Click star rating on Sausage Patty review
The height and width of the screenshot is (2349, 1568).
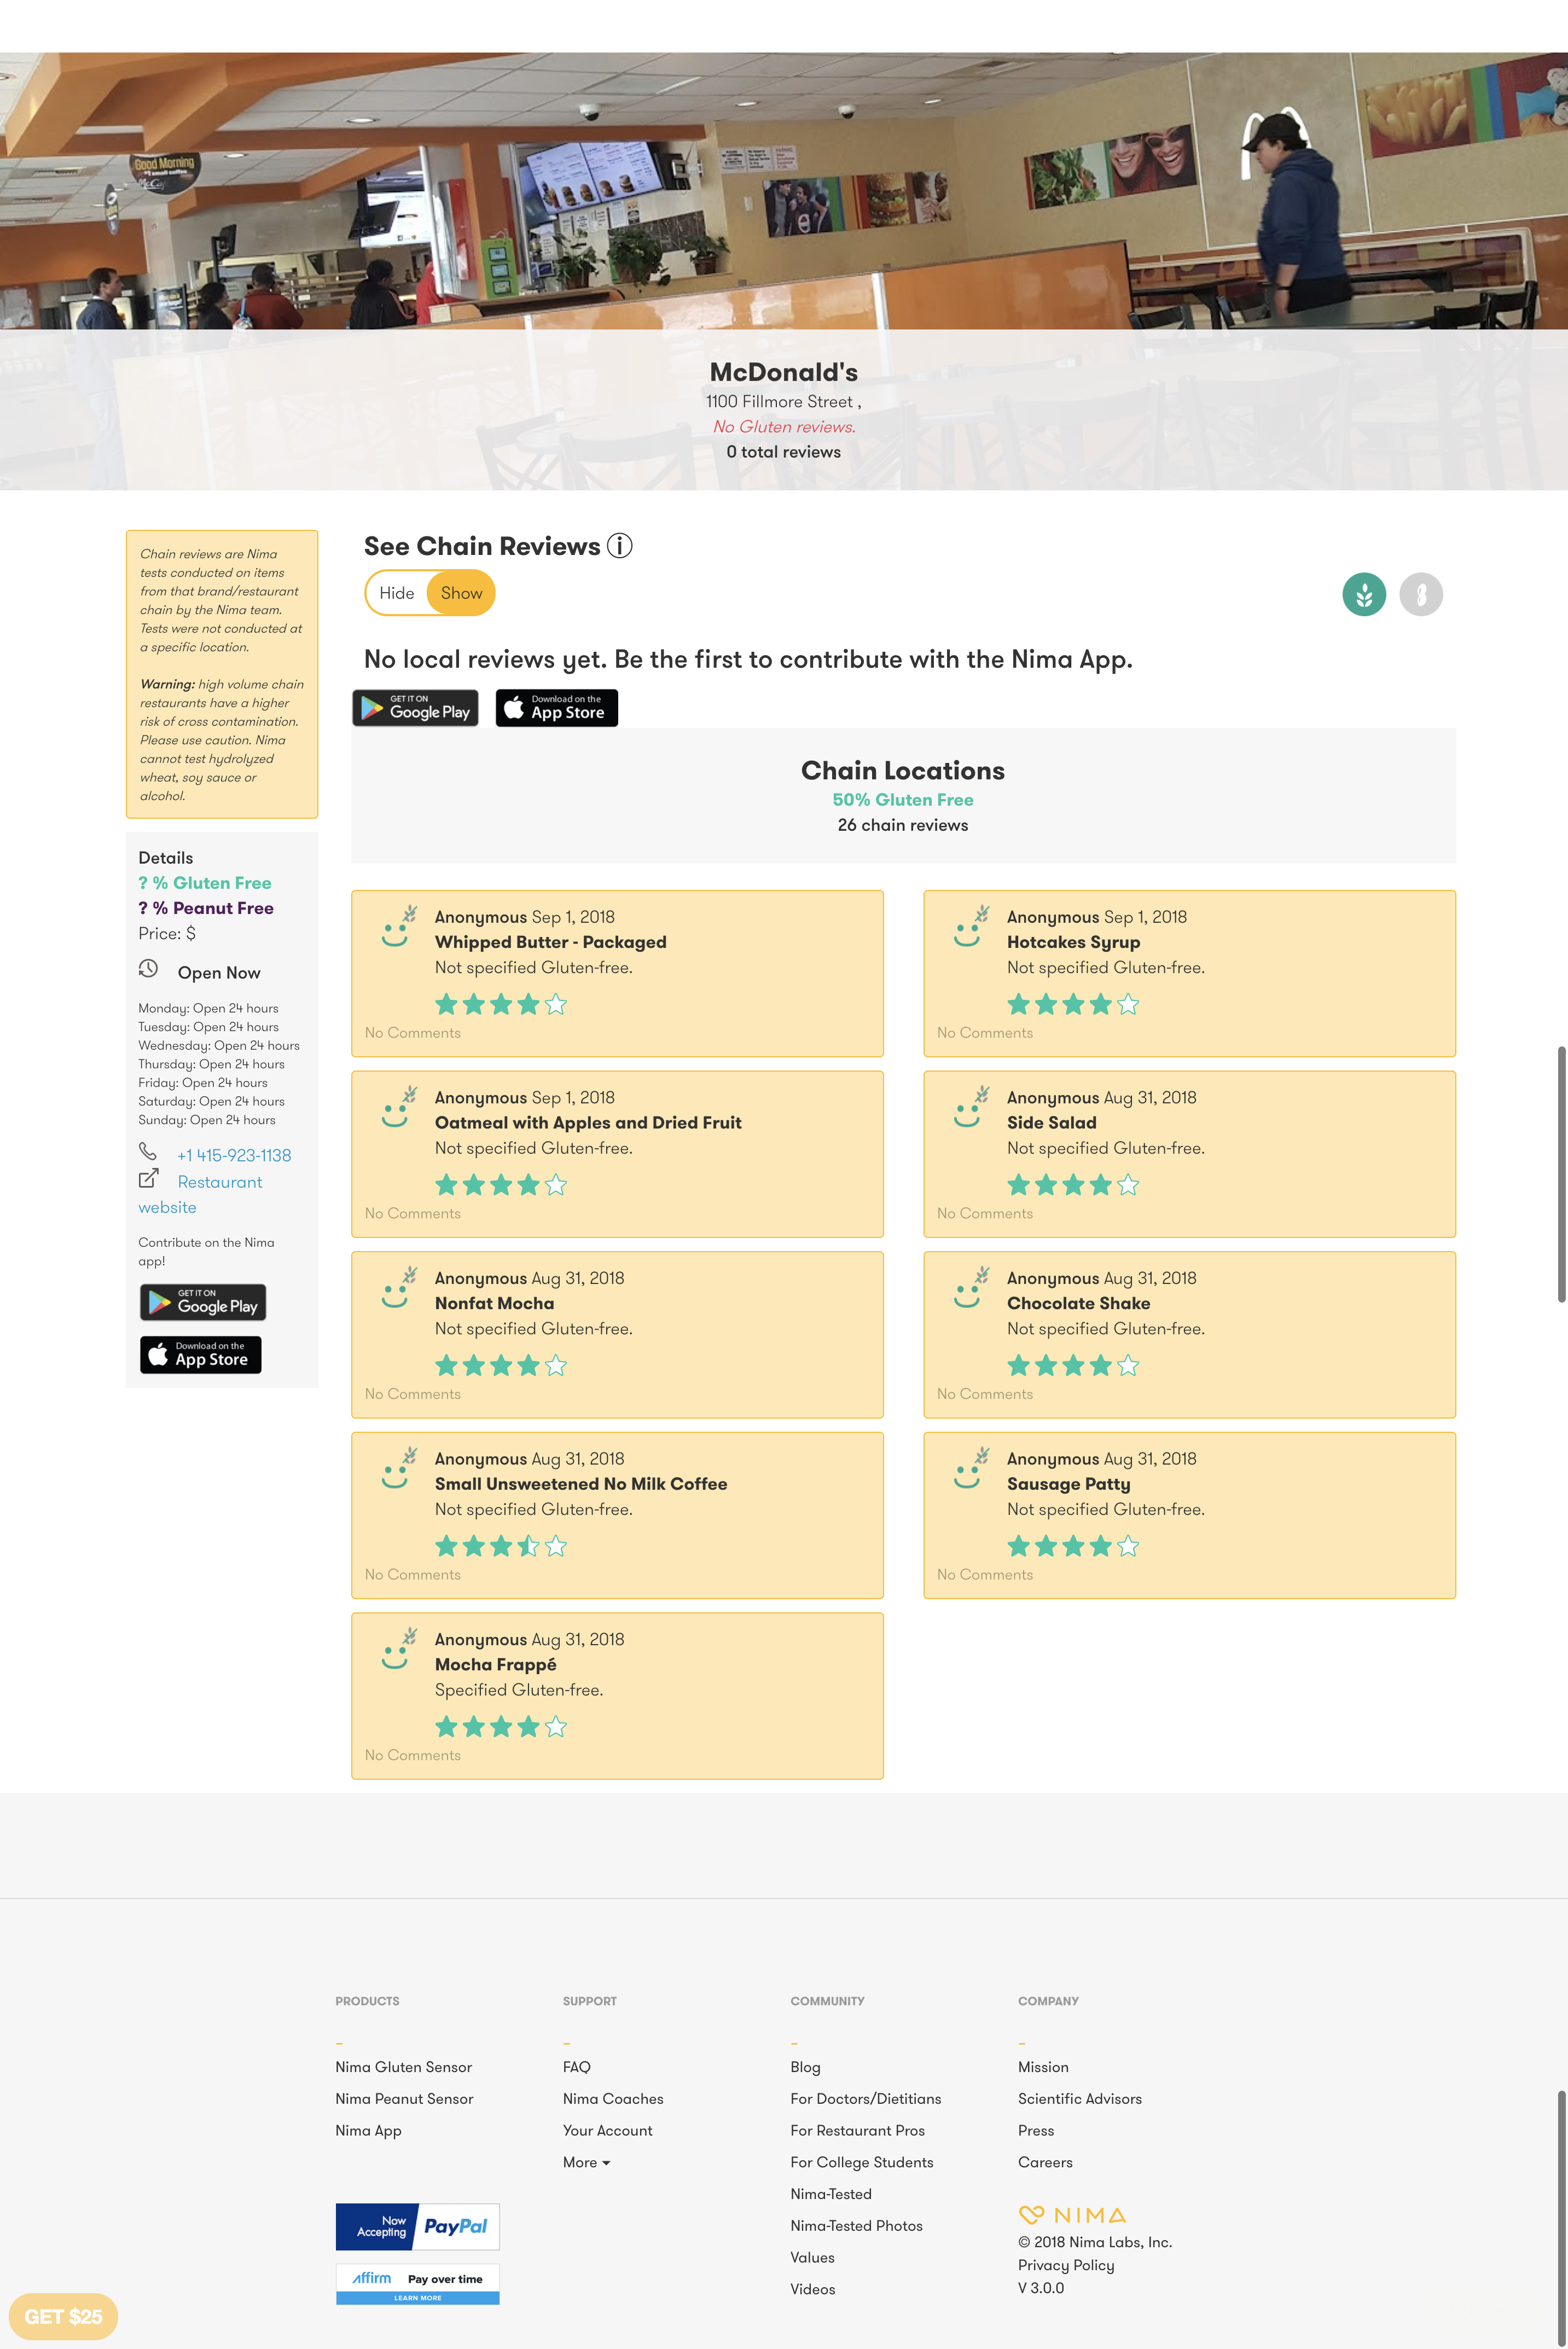1073,1547
